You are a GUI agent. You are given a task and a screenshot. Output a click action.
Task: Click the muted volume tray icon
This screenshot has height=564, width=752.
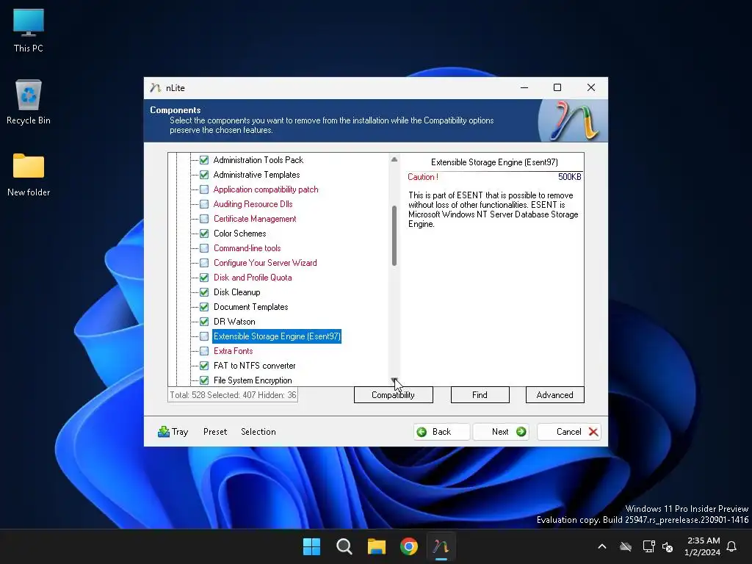point(667,546)
